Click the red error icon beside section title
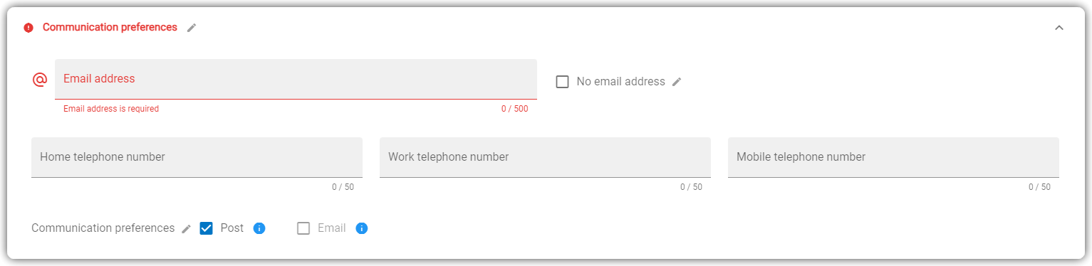 click(28, 28)
